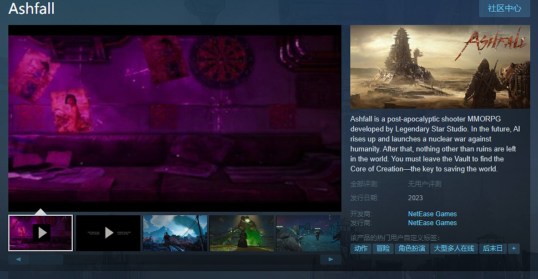Select the 动作 tag
This screenshot has height=279, width=538.
(x=361, y=248)
